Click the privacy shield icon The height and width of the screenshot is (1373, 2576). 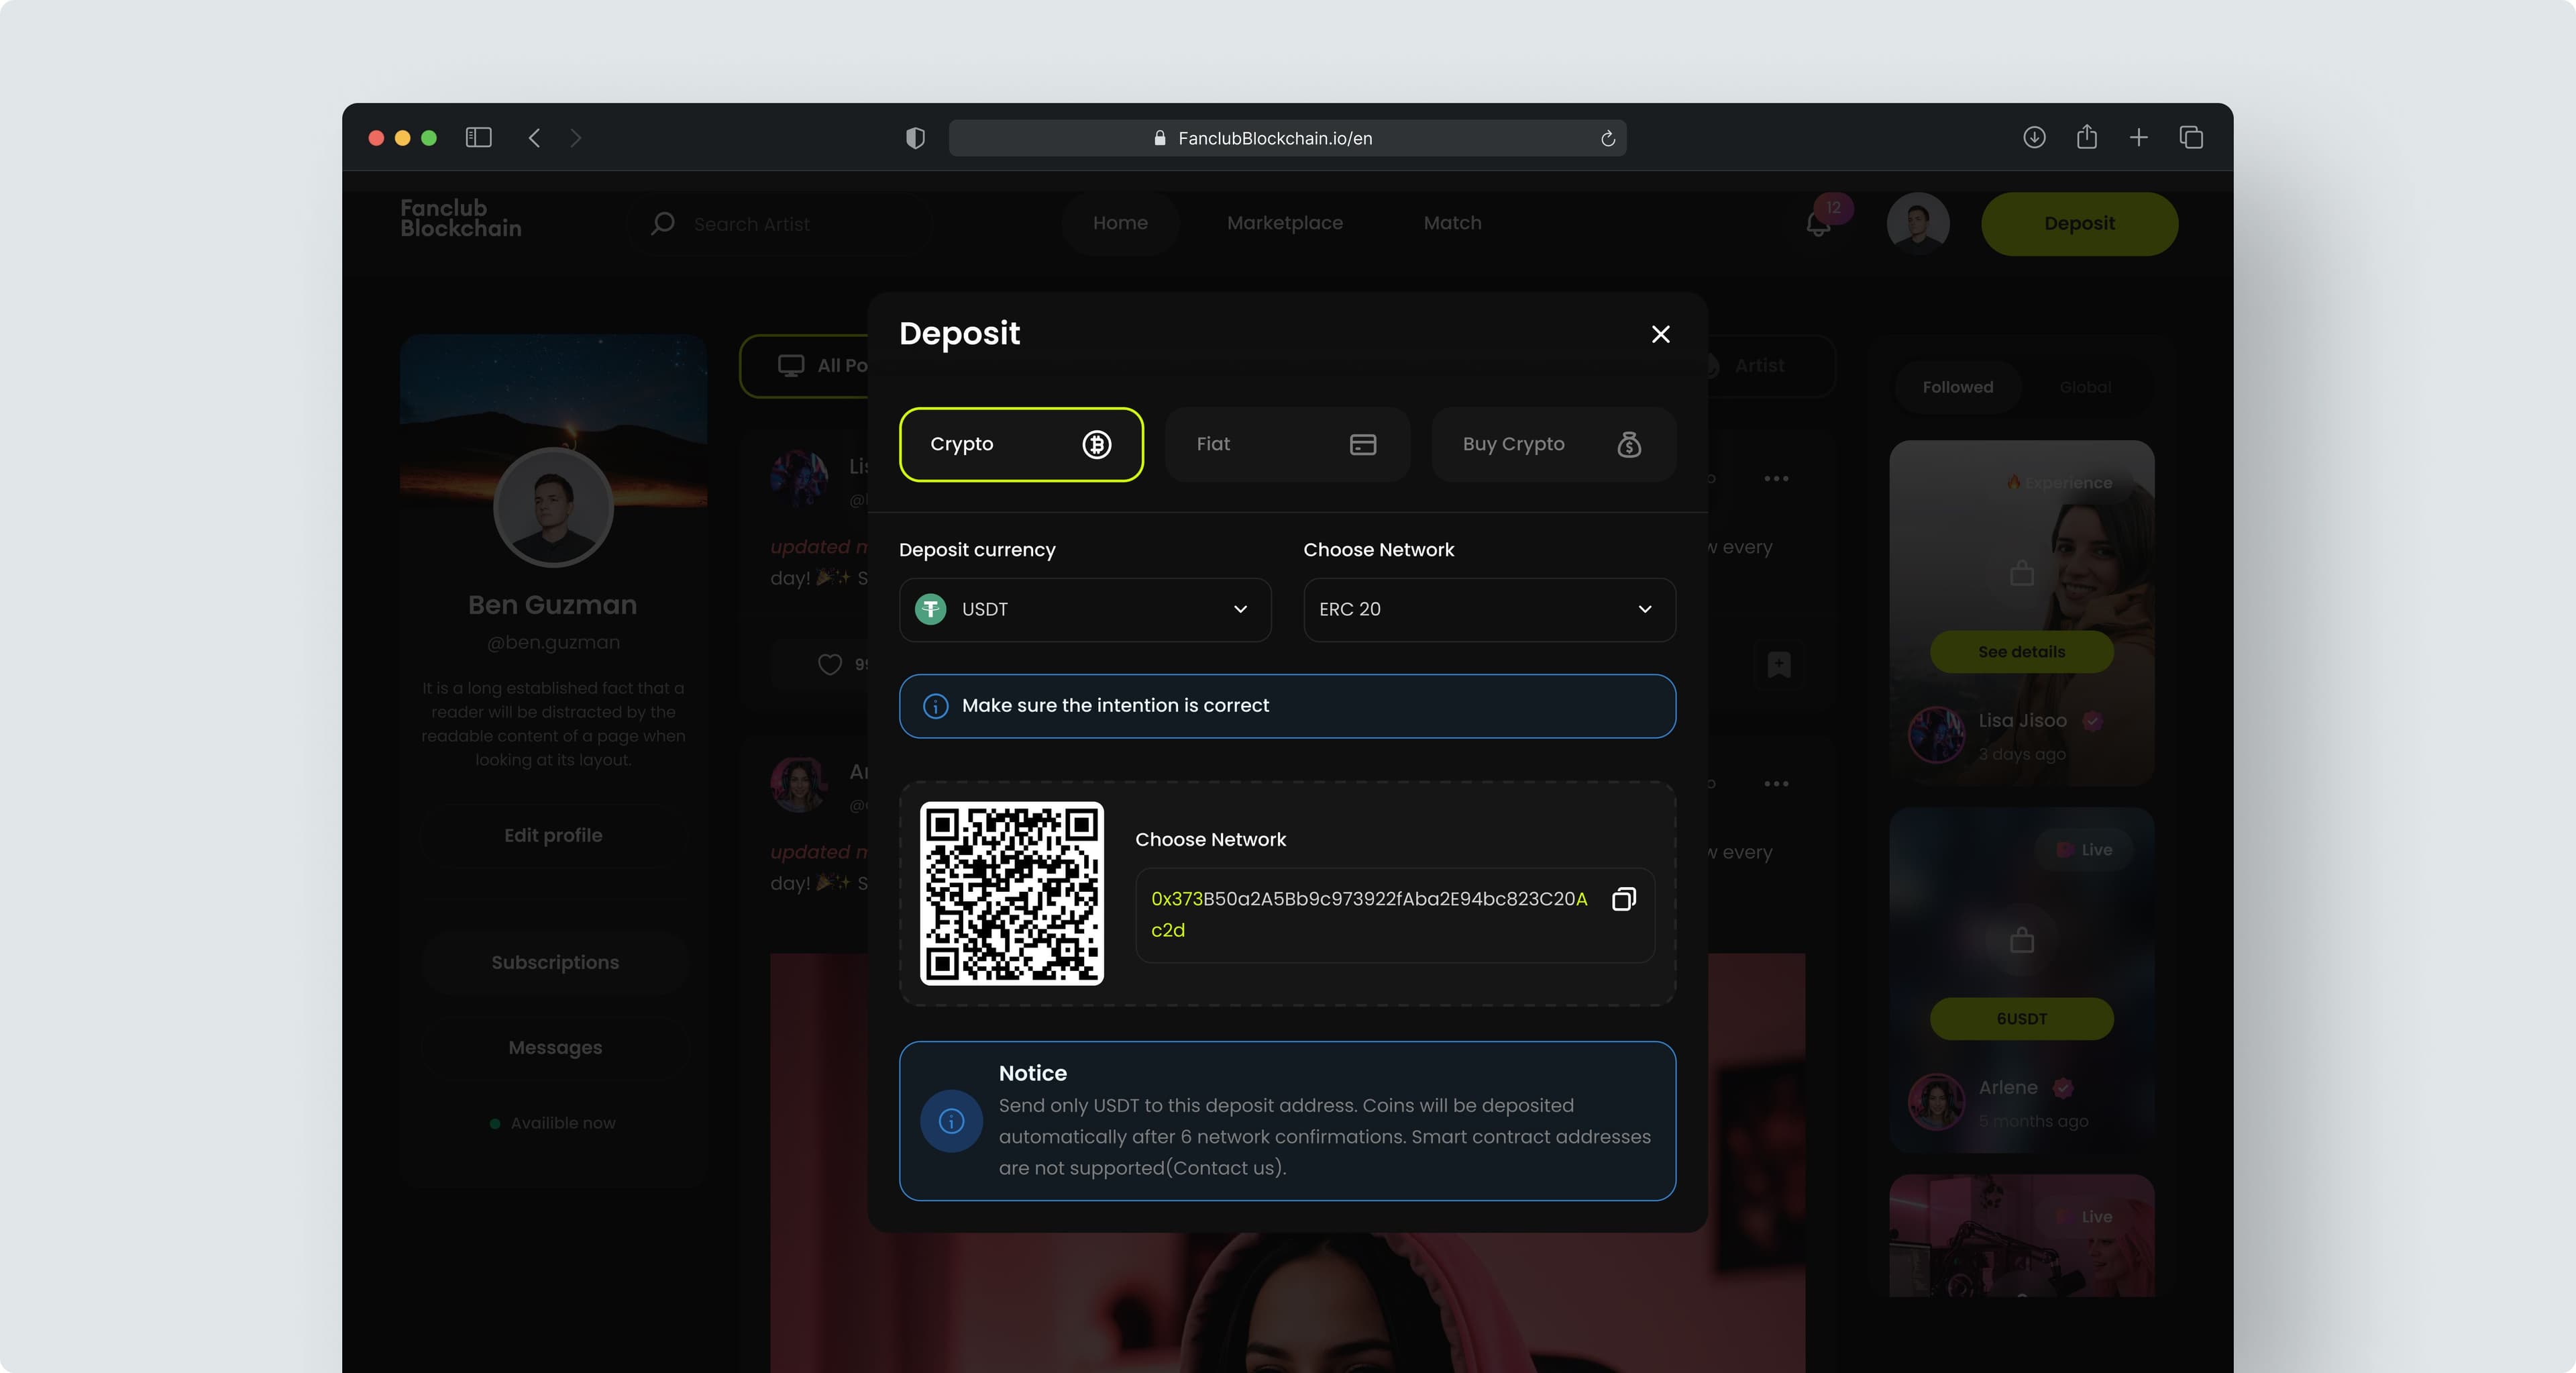914,138
